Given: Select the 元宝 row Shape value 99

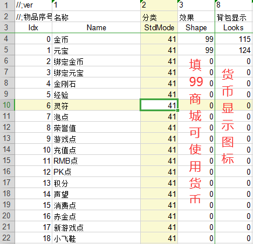Looking at the screenshot, I should 196,51.
